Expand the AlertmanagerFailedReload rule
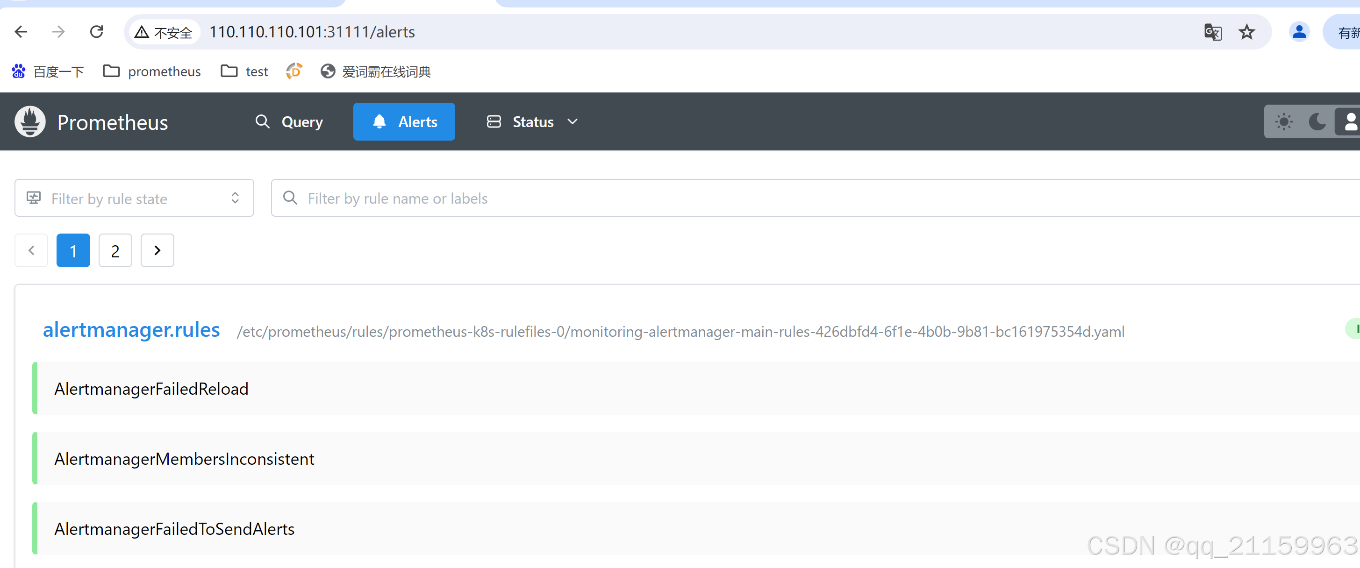Image resolution: width=1360 pixels, height=568 pixels. pyautogui.click(x=696, y=389)
